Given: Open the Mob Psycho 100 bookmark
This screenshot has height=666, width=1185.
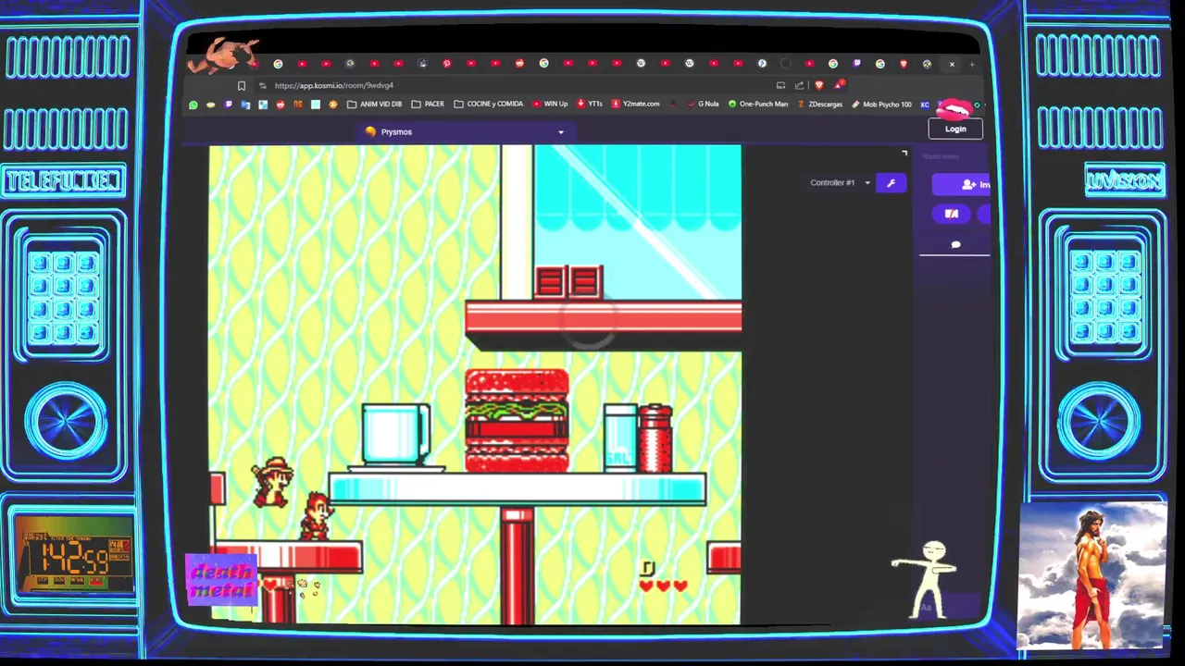Looking at the screenshot, I should [882, 105].
